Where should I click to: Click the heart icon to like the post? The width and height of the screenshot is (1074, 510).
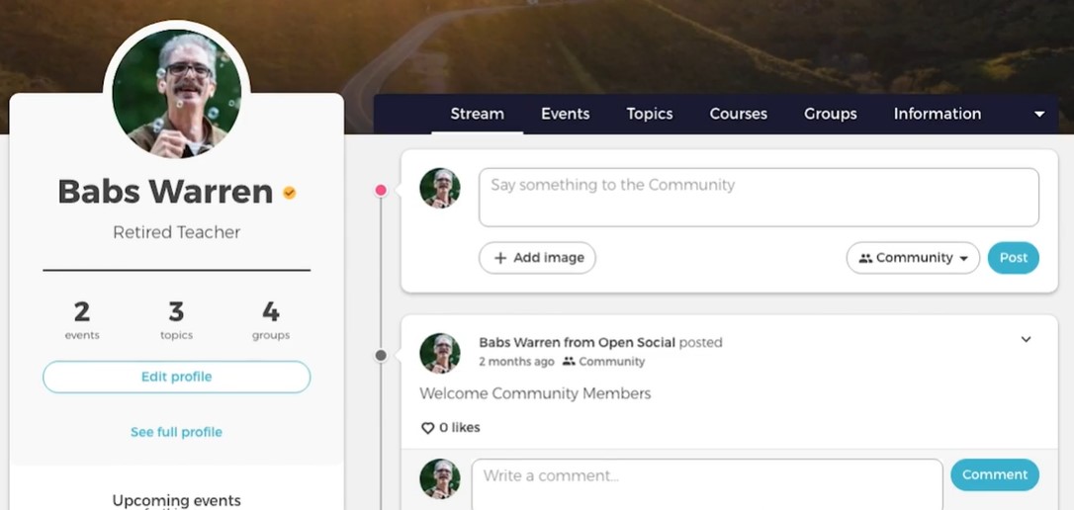pyautogui.click(x=428, y=428)
